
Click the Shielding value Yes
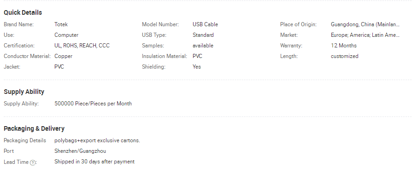[197, 67]
